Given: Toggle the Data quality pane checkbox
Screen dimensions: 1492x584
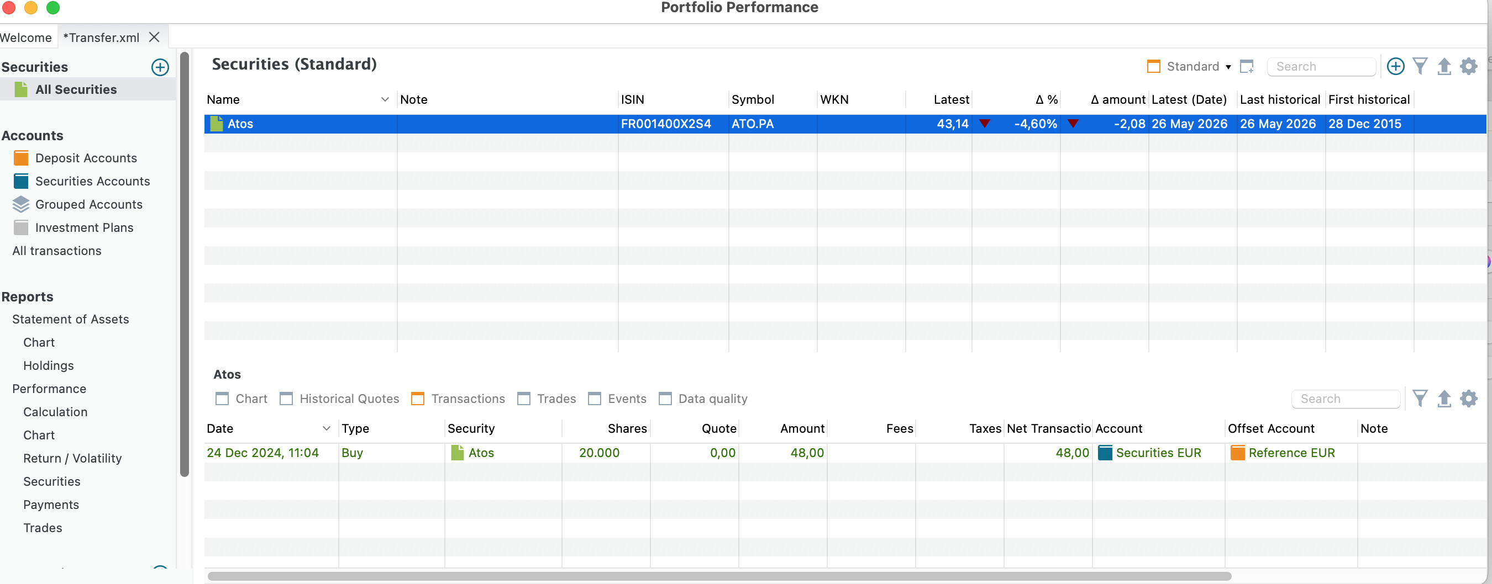Looking at the screenshot, I should tap(665, 399).
